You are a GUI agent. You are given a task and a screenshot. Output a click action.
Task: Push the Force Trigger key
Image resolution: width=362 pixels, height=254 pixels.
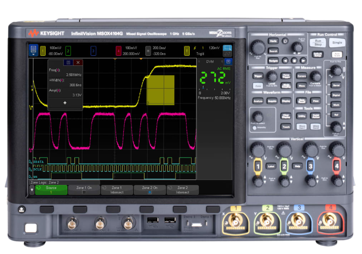coord(286,76)
